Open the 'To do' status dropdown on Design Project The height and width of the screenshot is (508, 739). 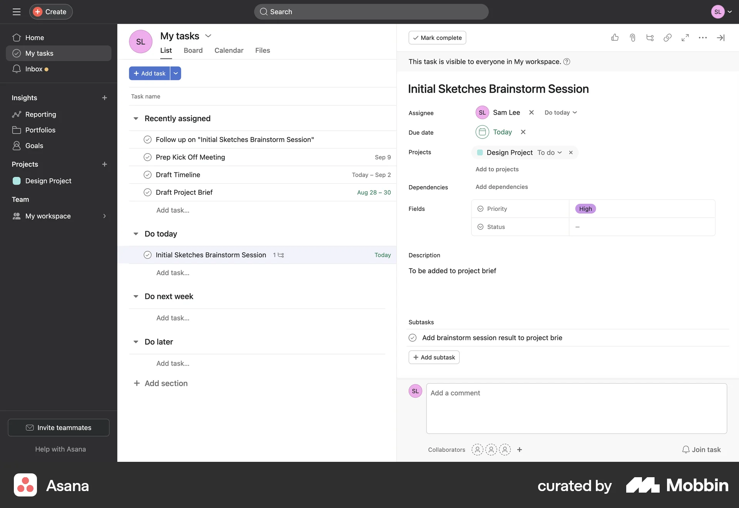(550, 152)
